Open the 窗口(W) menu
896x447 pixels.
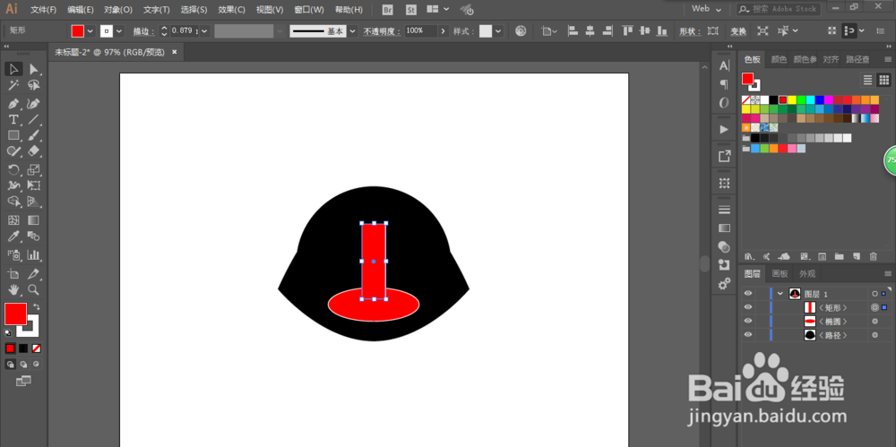point(309,10)
